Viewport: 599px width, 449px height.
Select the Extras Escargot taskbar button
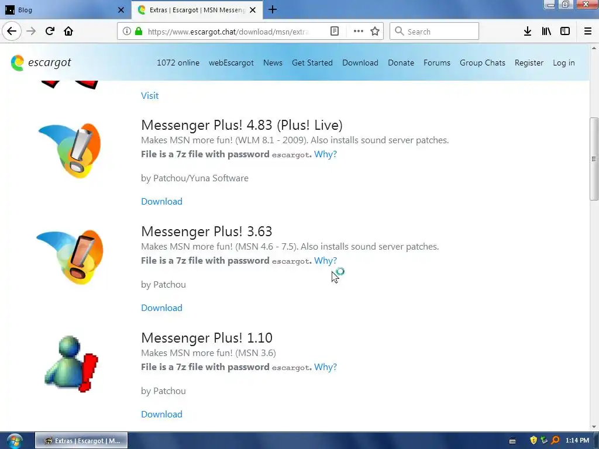click(x=81, y=441)
